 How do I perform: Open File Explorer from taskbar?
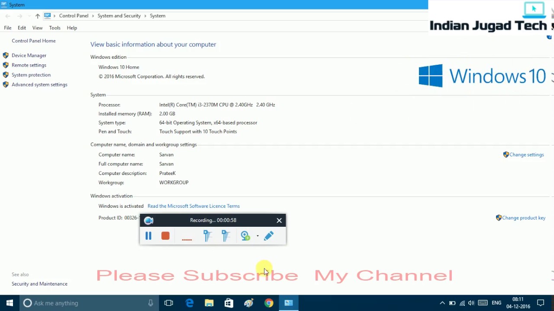tap(209, 303)
